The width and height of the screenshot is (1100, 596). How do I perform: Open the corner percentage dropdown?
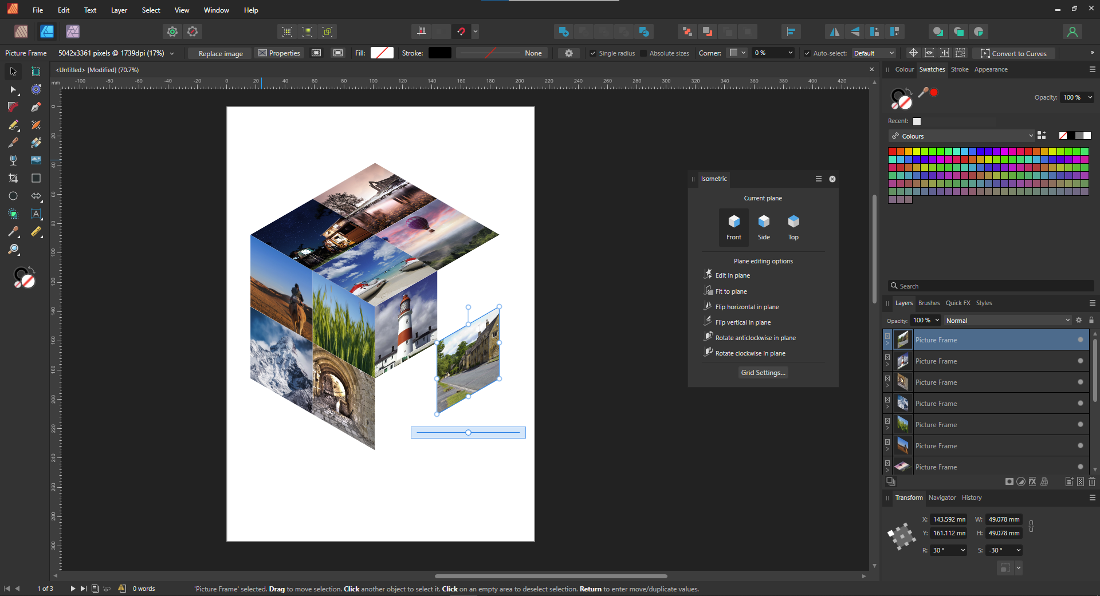pyautogui.click(x=791, y=53)
